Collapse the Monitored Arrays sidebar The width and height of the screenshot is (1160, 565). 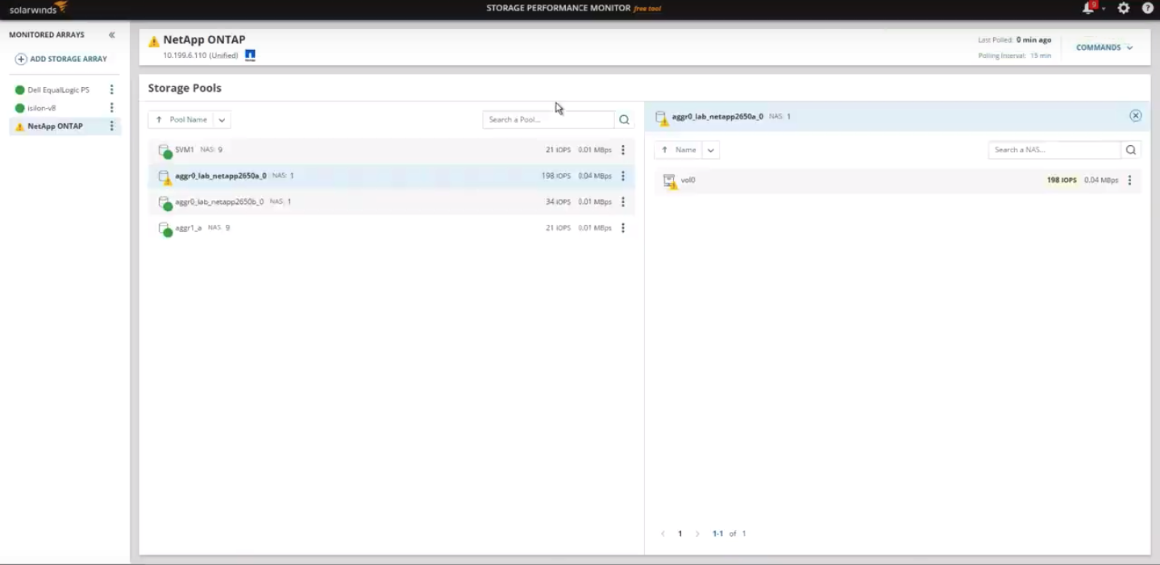click(x=112, y=35)
